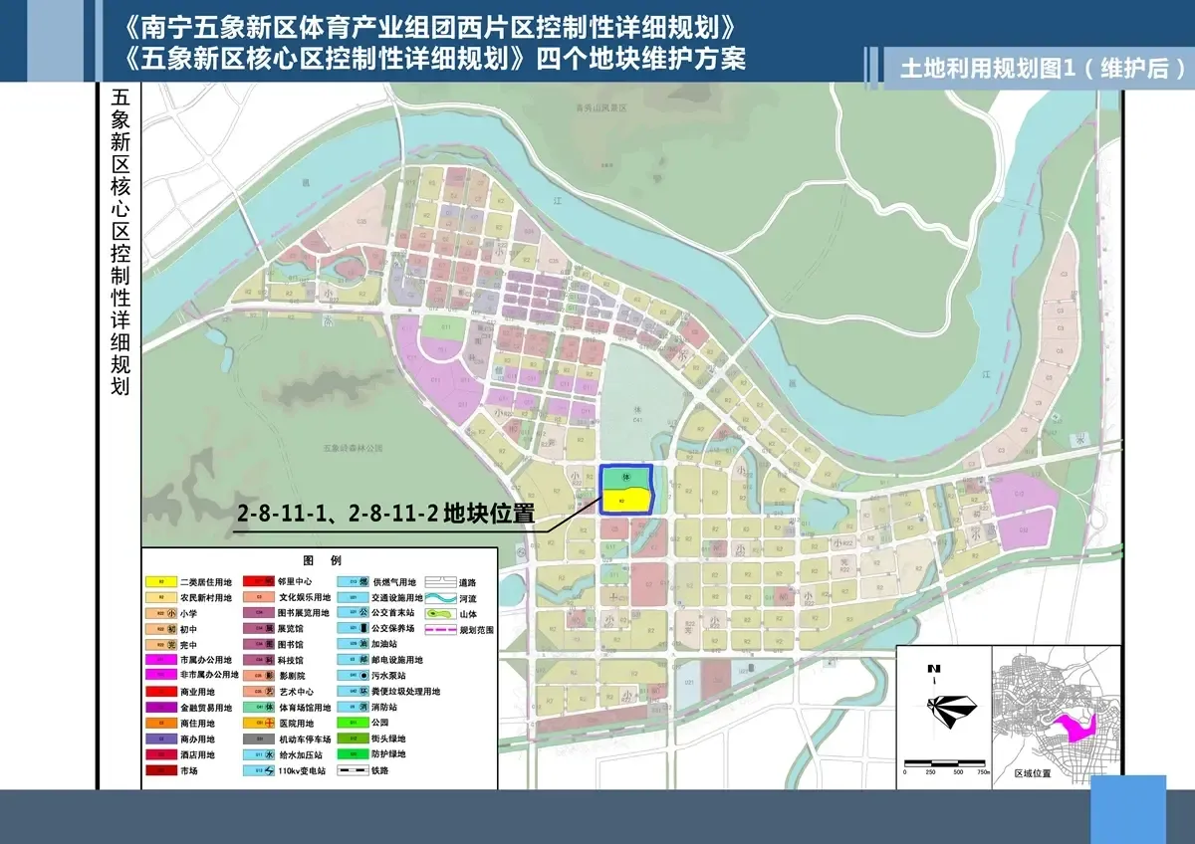Click the 酒店用地 crimson swatch
Image resolution: width=1195 pixels, height=844 pixels.
(161, 754)
